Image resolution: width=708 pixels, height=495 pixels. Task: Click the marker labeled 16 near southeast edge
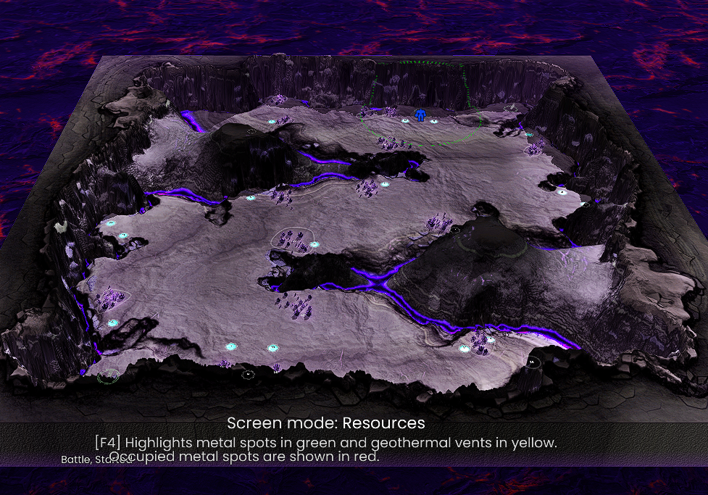coord(533,361)
